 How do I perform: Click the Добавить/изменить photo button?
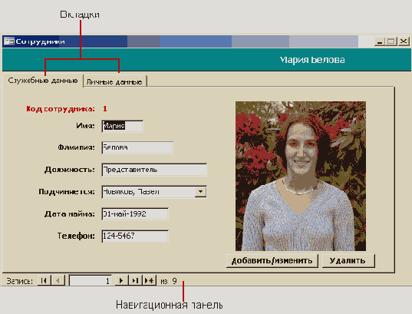(272, 260)
